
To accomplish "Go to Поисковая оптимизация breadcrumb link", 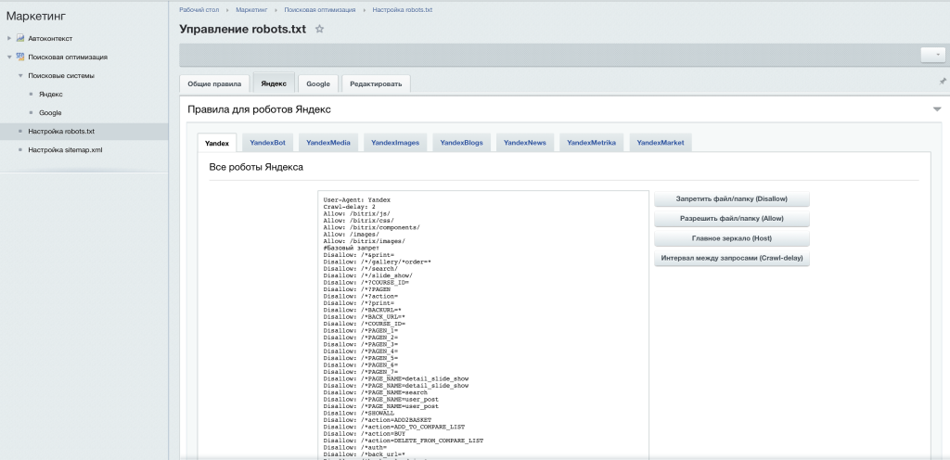I will [x=320, y=9].
